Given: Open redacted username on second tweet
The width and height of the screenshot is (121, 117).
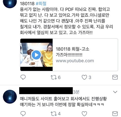Looking at the screenshot, I should pyautogui.click(x=46, y=91).
